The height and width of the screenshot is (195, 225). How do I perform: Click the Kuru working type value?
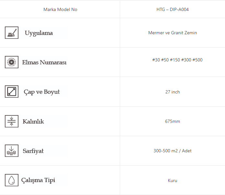click(x=172, y=180)
